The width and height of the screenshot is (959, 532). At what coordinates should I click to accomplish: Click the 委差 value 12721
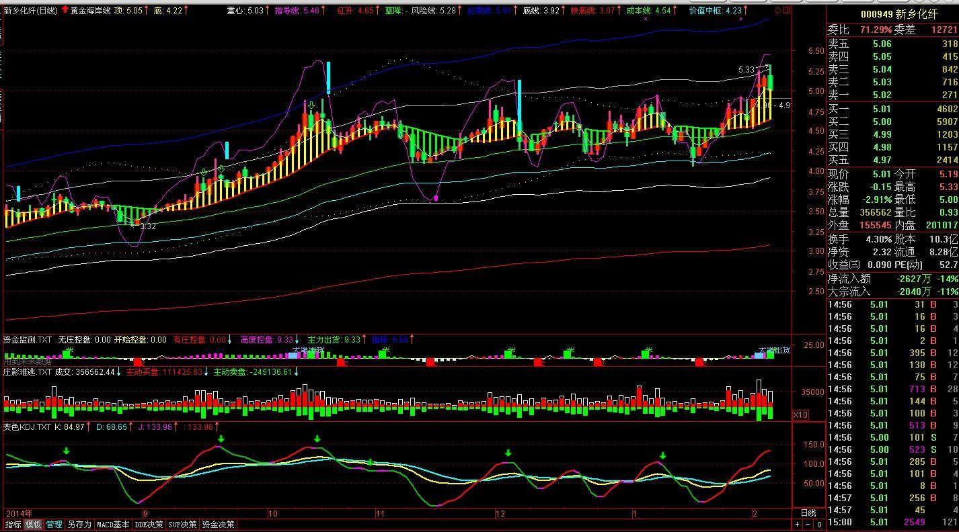pos(944,30)
